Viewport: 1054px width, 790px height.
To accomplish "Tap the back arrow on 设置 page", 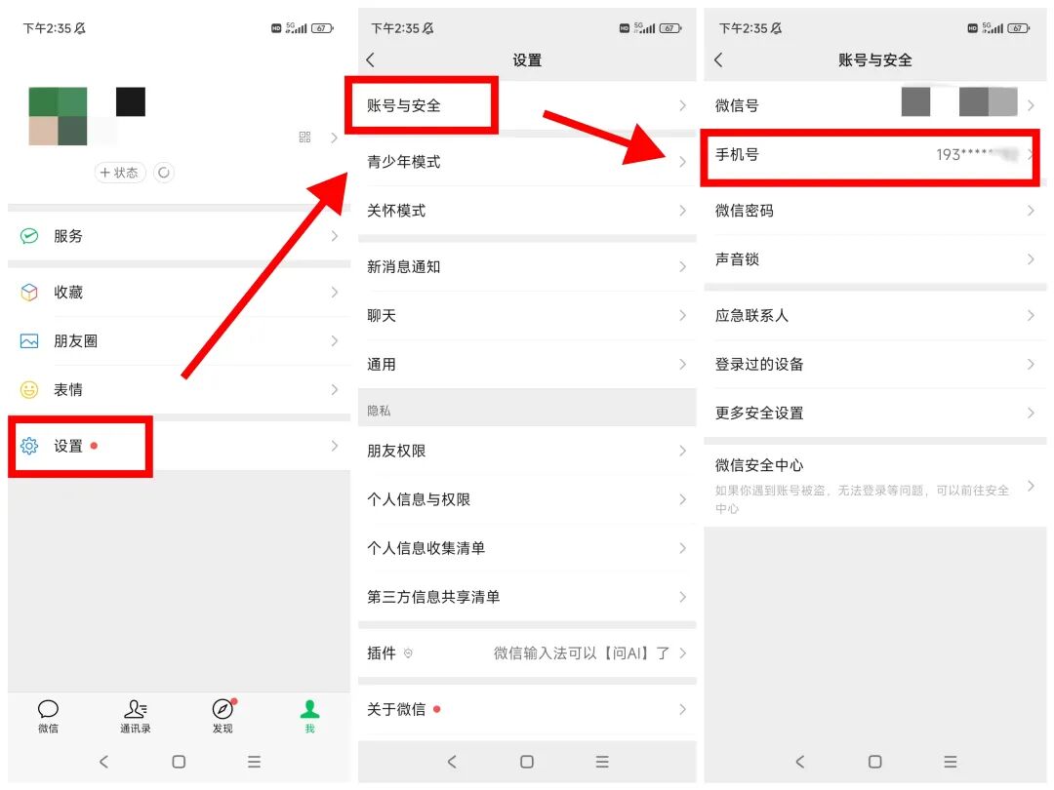I will coord(370,59).
